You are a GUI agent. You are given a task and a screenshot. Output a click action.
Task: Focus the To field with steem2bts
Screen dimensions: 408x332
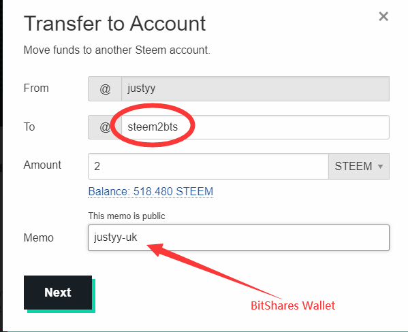tap(255, 127)
